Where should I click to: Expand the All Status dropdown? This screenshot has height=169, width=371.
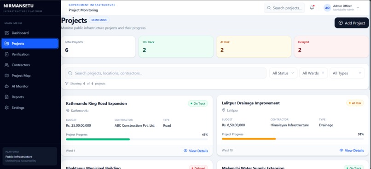[283, 73]
